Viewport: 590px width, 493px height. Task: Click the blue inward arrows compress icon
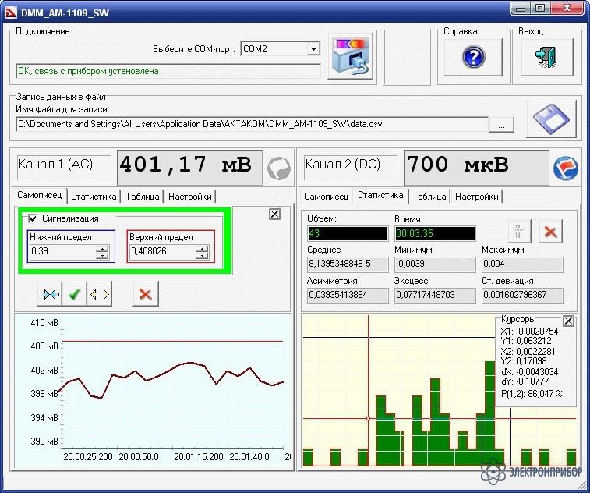coord(50,294)
